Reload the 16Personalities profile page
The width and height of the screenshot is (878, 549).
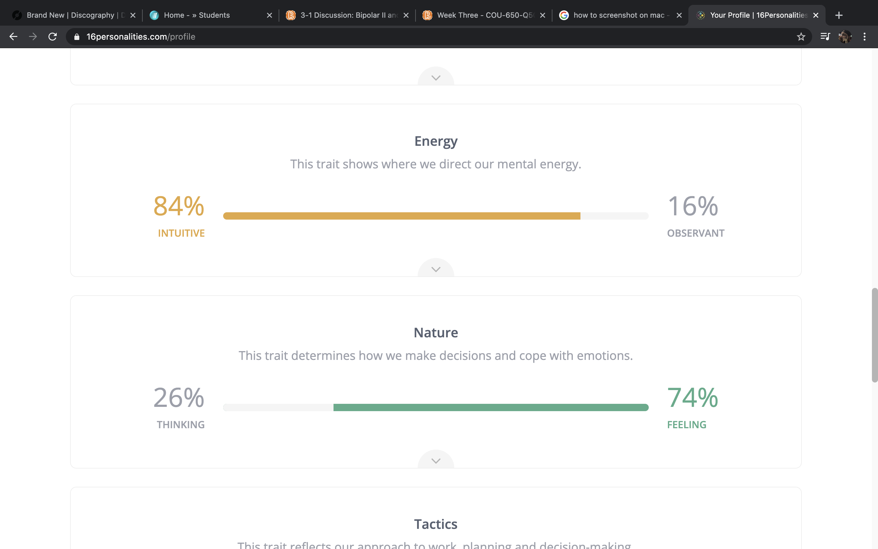(x=53, y=37)
